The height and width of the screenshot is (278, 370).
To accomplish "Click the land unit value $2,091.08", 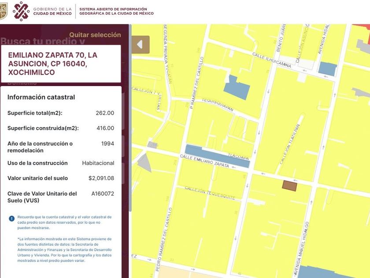I will (x=101, y=178).
